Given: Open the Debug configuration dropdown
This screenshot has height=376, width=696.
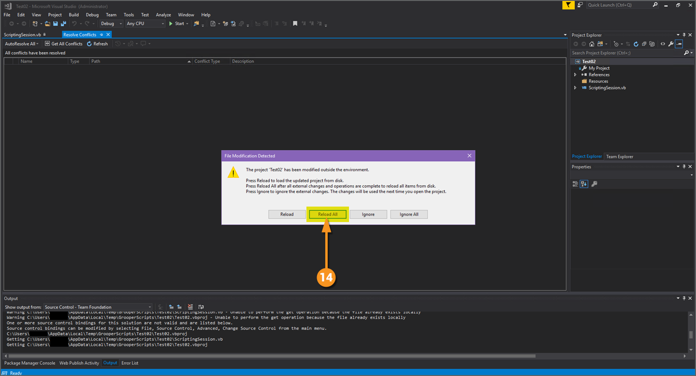Looking at the screenshot, I should point(111,24).
